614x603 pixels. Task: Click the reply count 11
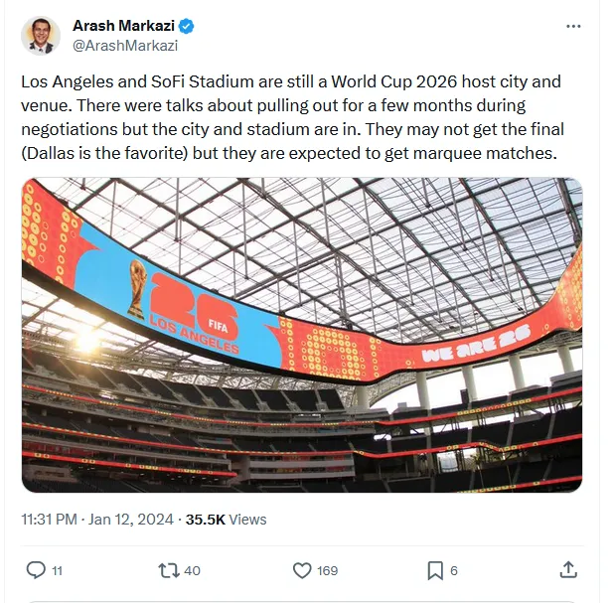point(57,570)
